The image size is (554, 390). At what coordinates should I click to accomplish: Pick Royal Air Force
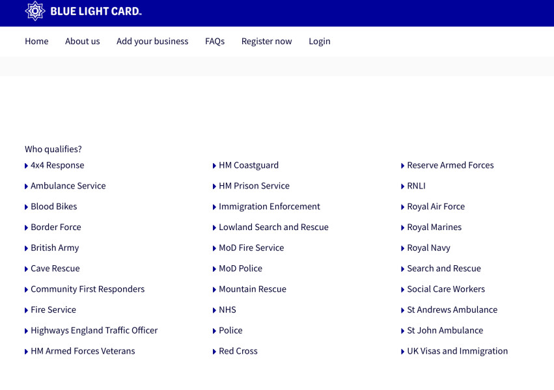click(436, 207)
